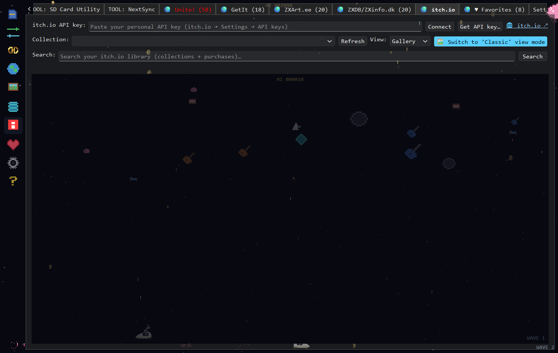The image size is (558, 353).
Task: Click the 'View:' label
Action: click(x=378, y=39)
